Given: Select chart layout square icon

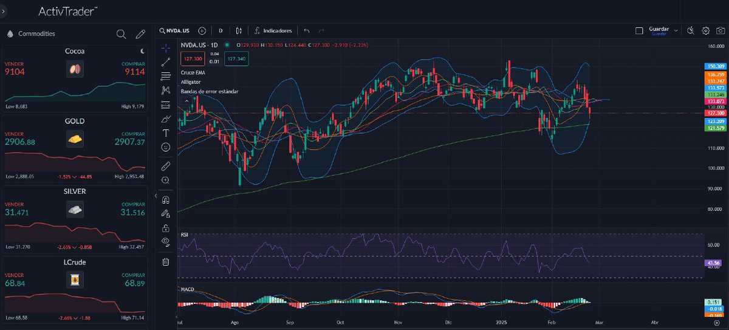Looking at the screenshot, I should click(x=638, y=30).
